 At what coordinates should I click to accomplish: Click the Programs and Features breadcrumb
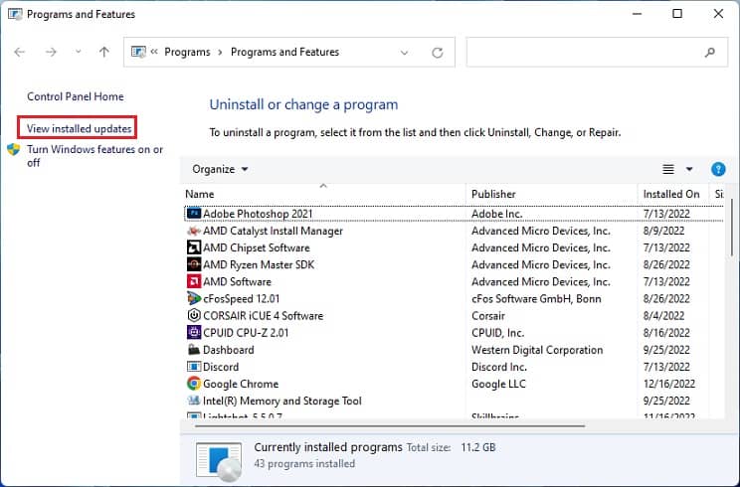pos(284,53)
